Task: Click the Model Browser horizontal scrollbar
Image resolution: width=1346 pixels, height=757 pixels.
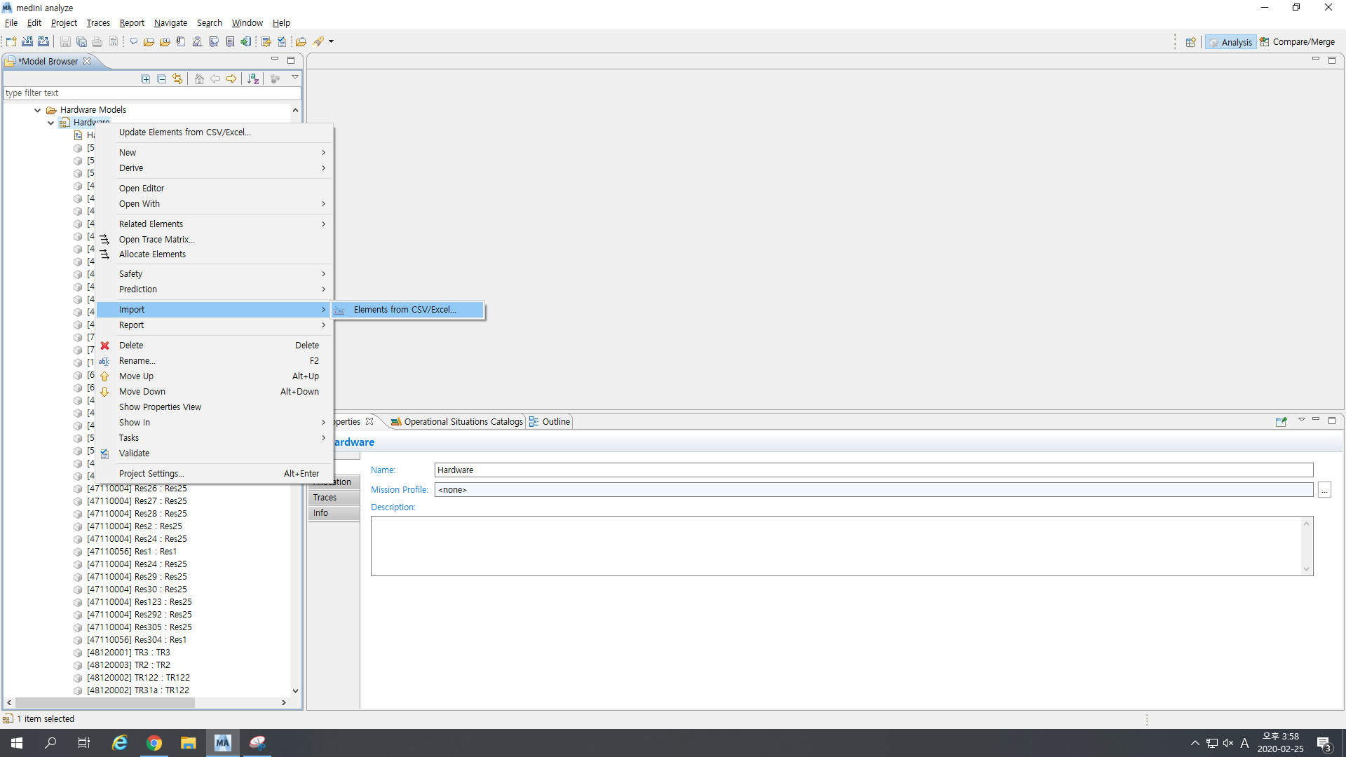Action: [x=105, y=702]
